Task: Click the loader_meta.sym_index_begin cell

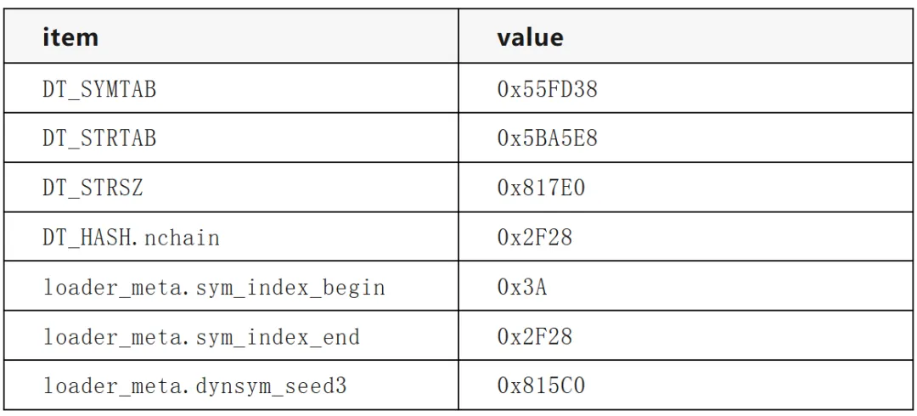Action: pos(232,287)
